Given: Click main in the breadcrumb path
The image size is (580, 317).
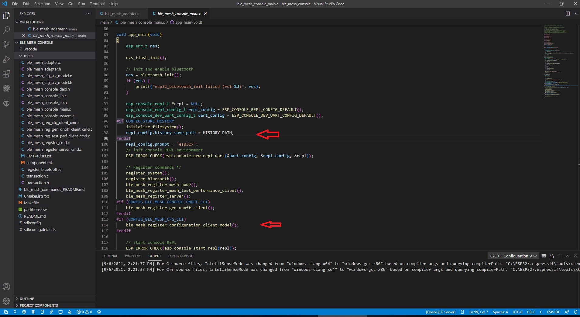Looking at the screenshot, I should (x=105, y=22).
